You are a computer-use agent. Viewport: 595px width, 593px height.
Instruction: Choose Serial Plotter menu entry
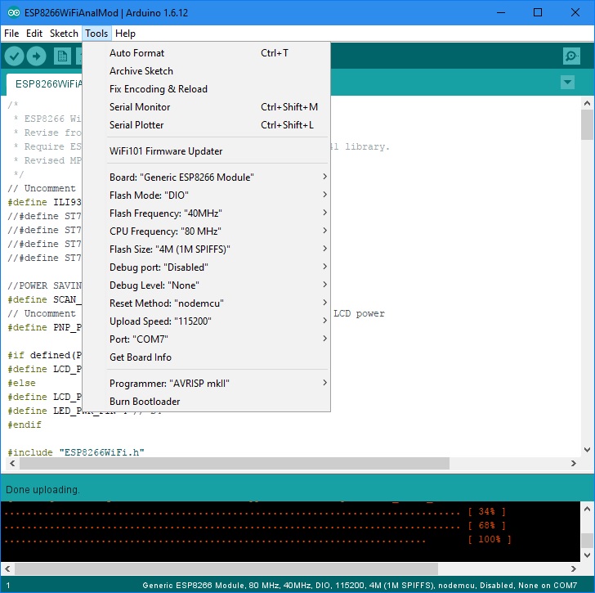(217, 125)
